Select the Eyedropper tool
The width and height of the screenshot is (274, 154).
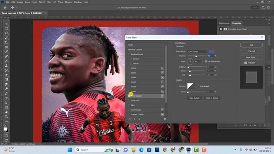click(6, 52)
